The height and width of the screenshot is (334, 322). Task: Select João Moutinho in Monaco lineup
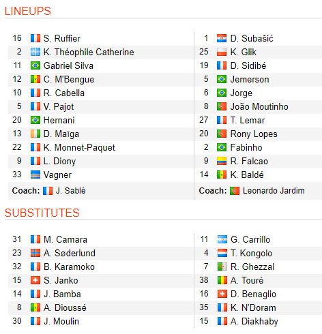(x=259, y=106)
